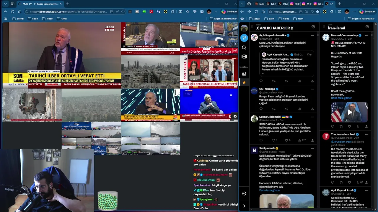This screenshot has width=378, height=212.
Task: Open the Basın bookmarks folder in left browser
Action: 33,19
